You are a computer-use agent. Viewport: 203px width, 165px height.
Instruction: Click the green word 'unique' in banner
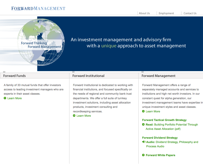coord(109,46)
